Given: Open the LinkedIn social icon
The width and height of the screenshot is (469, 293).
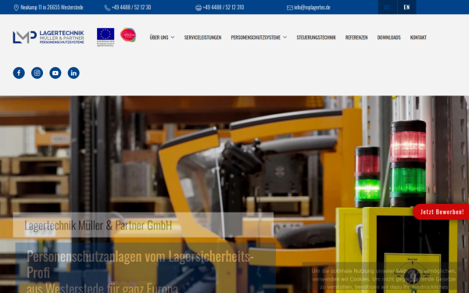Looking at the screenshot, I should pos(73,73).
